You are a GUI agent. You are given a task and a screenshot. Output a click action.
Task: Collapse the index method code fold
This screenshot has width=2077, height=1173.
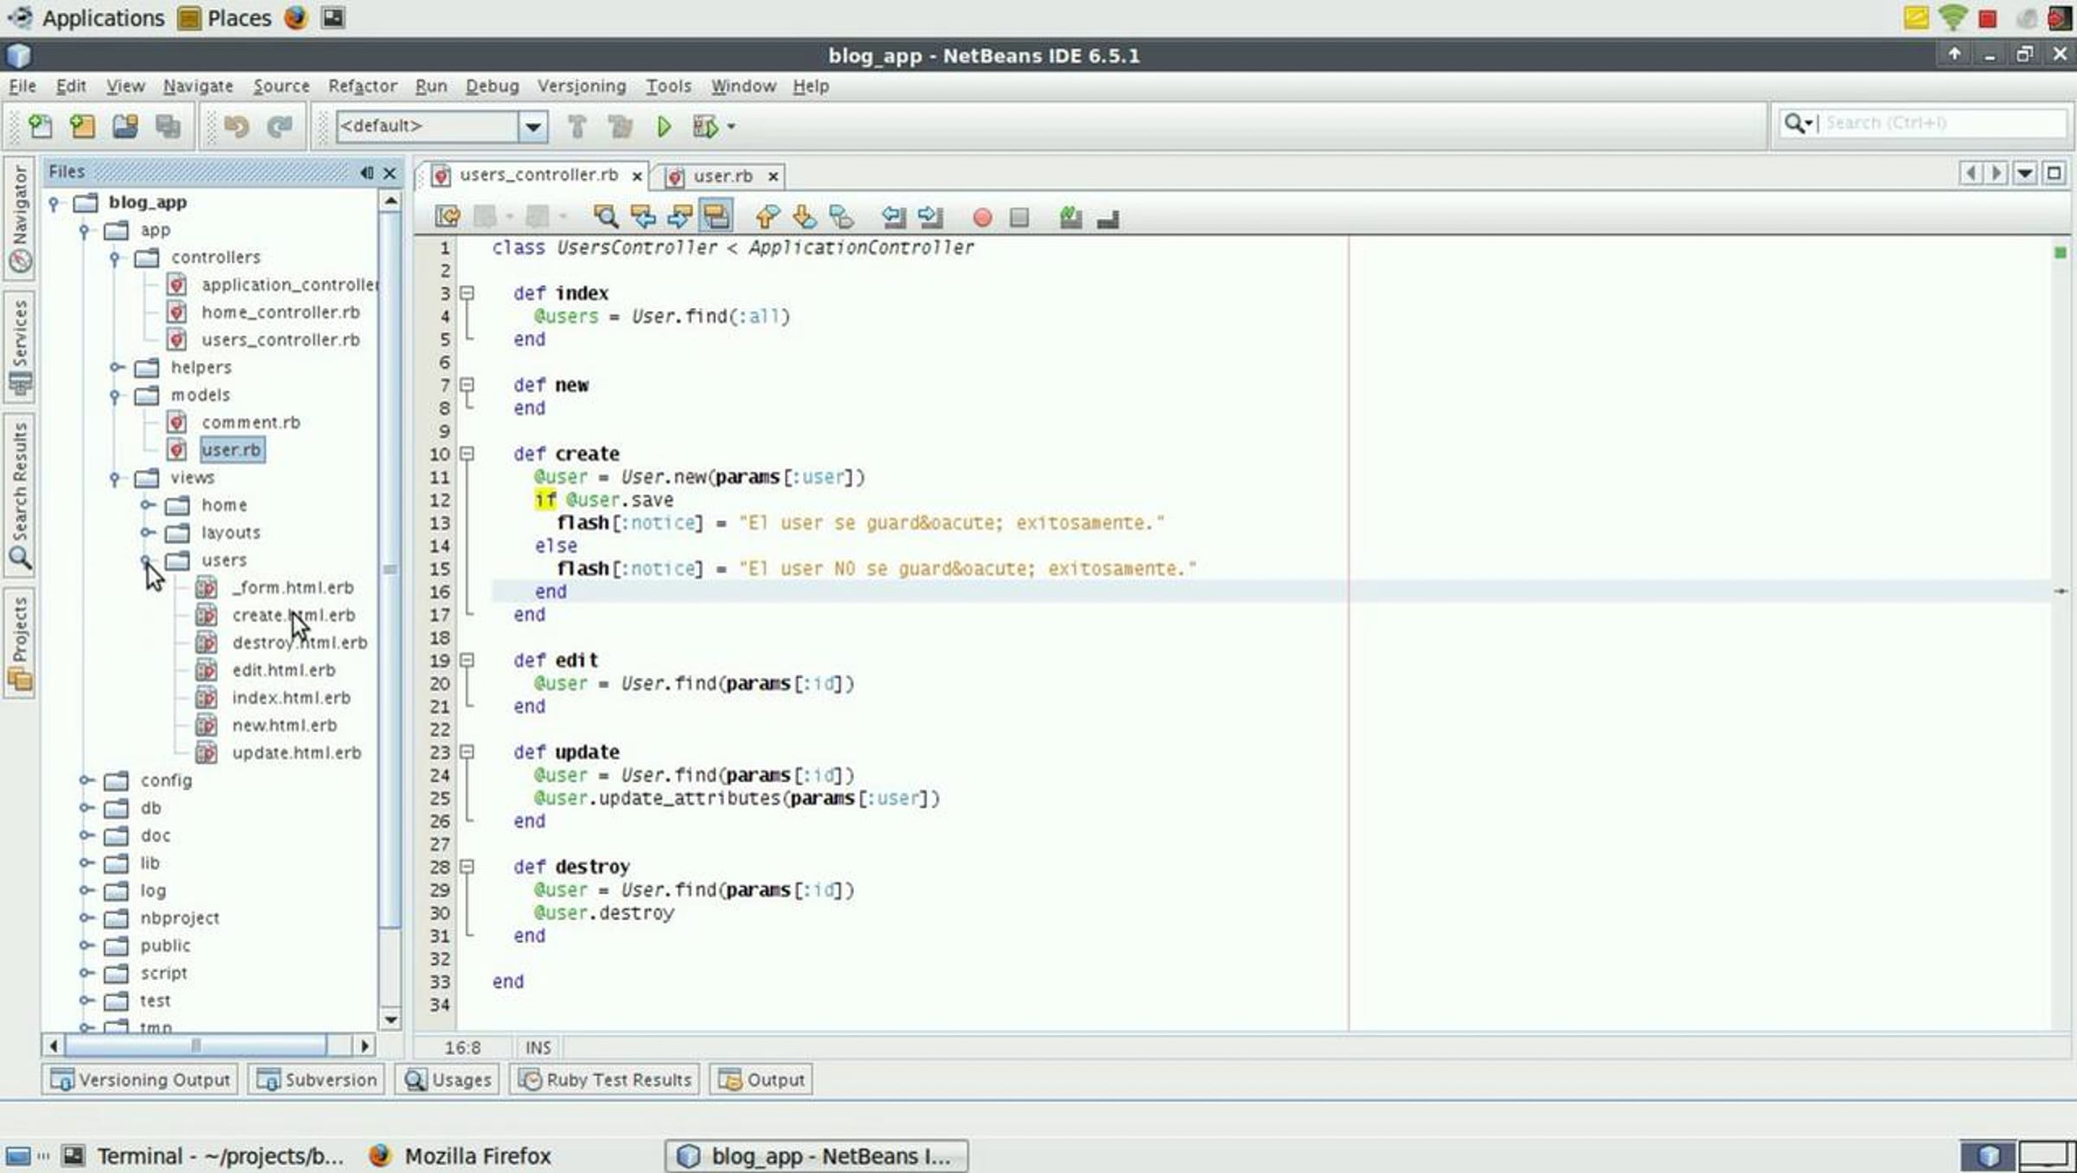tap(467, 293)
